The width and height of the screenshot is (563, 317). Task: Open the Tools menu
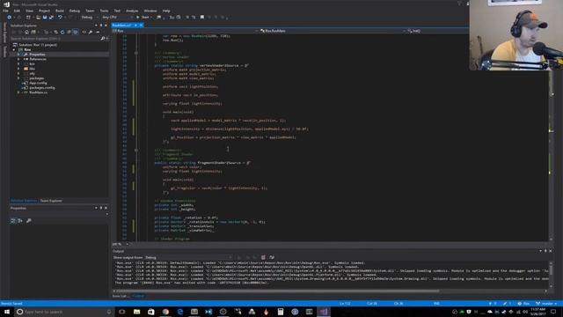click(x=104, y=11)
